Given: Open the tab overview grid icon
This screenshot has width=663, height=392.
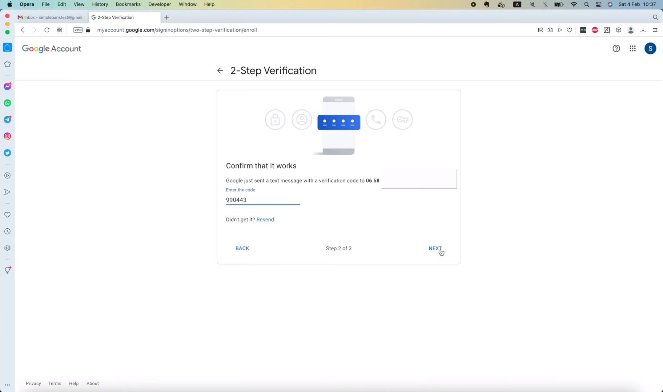Looking at the screenshot, I should (59, 30).
